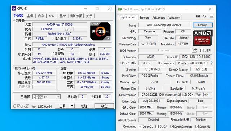Click the 128 bit bus width value
Viewport: 231px width, 131px height.
(201, 82)
